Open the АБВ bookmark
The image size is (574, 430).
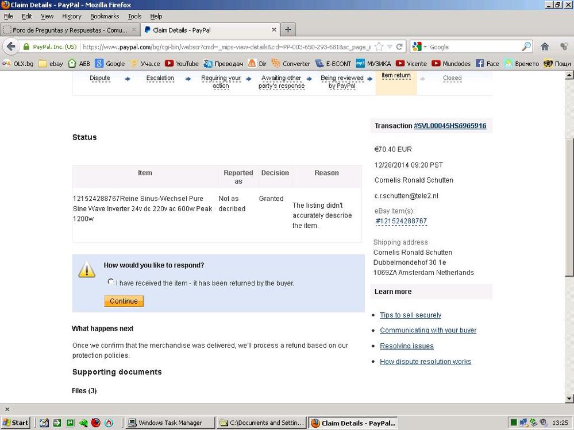click(x=79, y=64)
